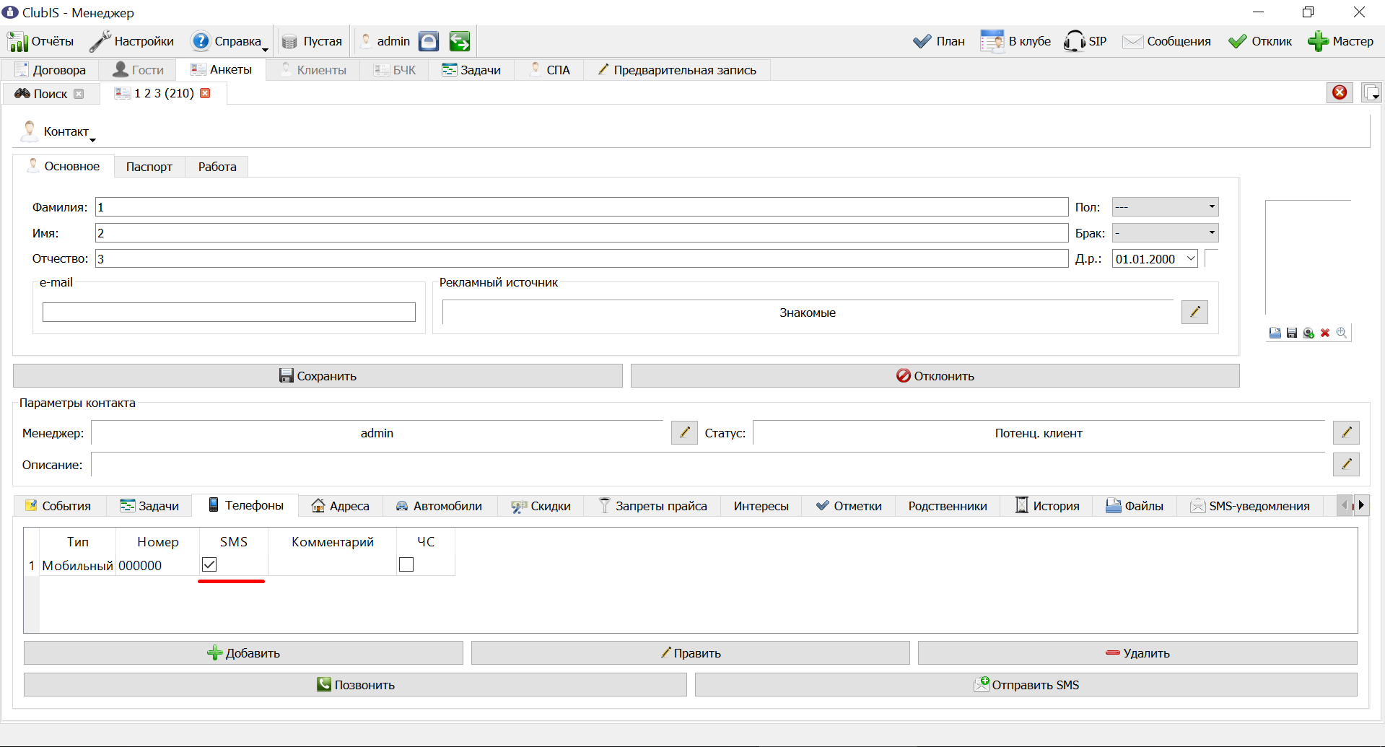Viewport: 1385px width, 747px height.
Task: Tick the ЧС blacklist checkbox
Action: tap(406, 564)
